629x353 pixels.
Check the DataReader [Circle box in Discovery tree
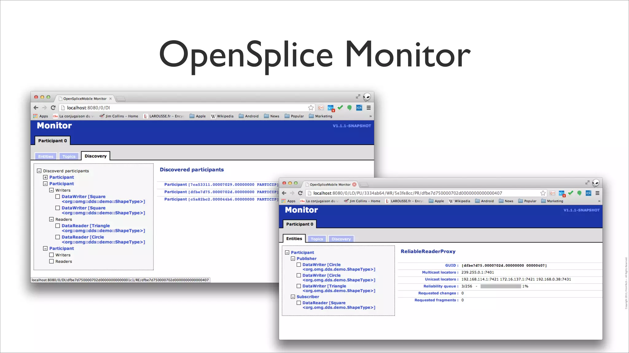pos(57,237)
